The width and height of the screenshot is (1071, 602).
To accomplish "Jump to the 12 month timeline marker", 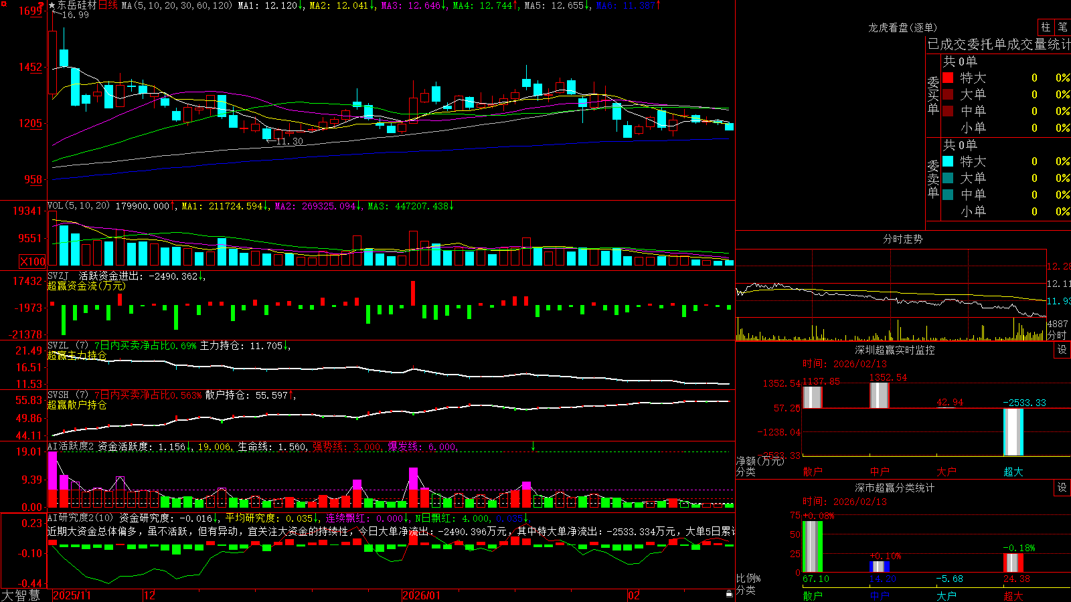I will [150, 595].
